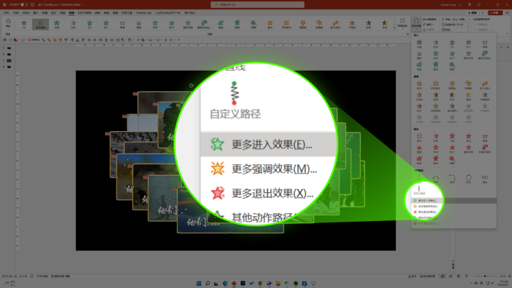Open the 备注 notes button in status bar
The image size is (512, 288).
[412, 276]
